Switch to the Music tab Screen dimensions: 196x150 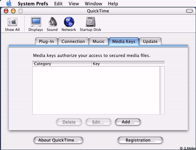pyautogui.click(x=98, y=41)
